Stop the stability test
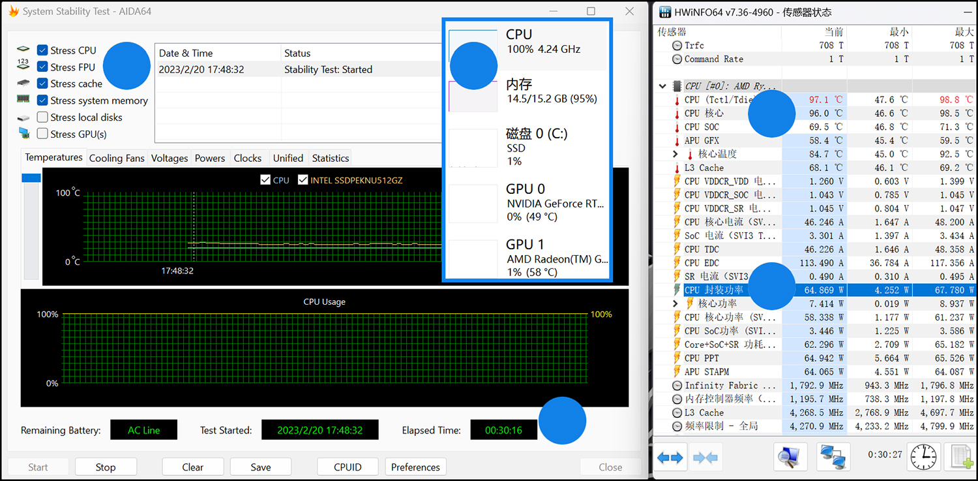Viewport: 978px width, 481px height. point(106,467)
